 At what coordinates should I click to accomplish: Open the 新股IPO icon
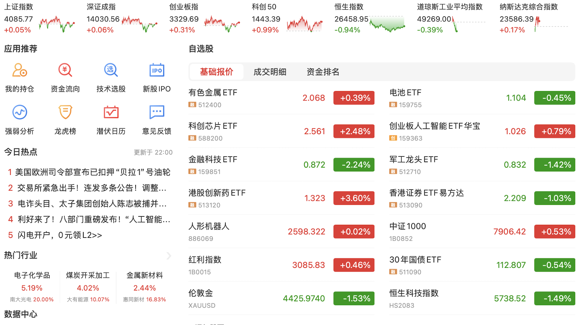tap(156, 71)
